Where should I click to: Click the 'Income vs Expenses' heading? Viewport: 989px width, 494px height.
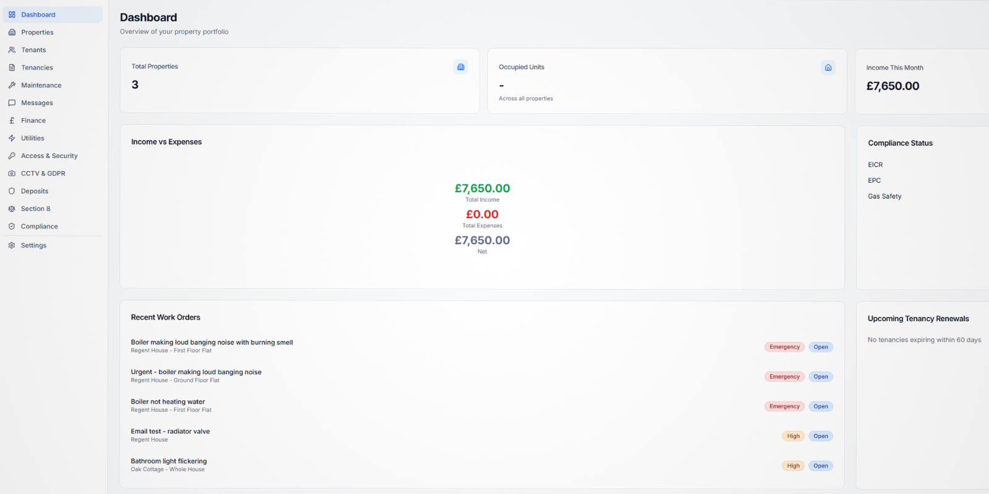(166, 142)
